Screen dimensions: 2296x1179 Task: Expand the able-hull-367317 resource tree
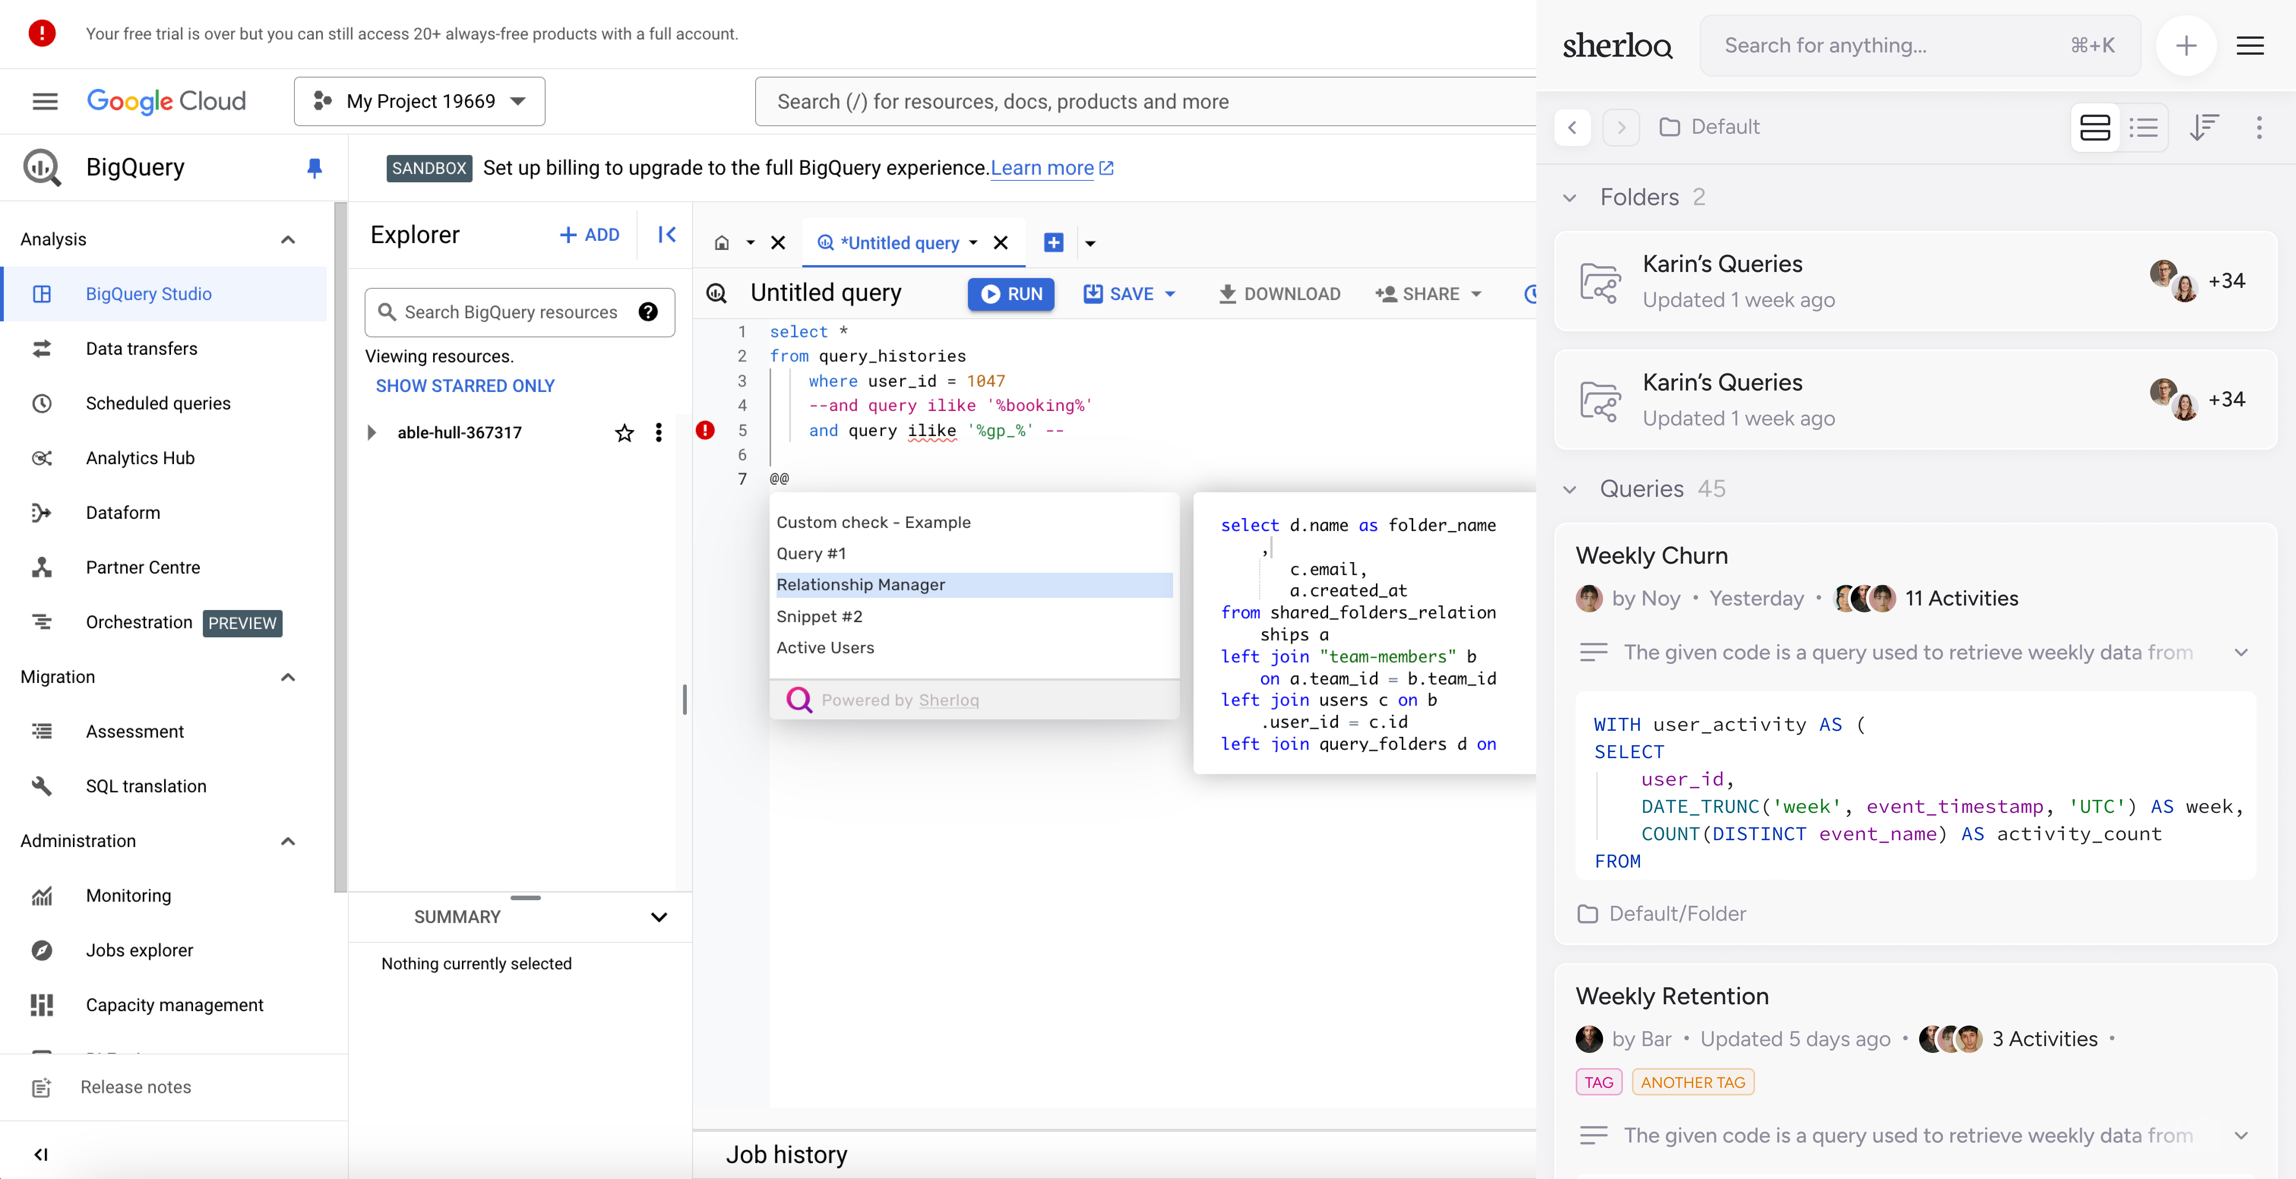click(372, 432)
